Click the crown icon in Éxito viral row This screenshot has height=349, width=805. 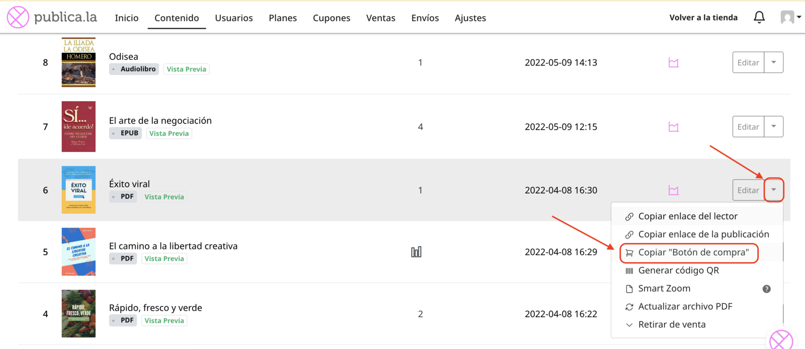673,190
